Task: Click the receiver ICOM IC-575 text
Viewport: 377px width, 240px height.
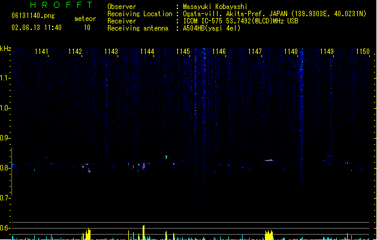Action: (x=204, y=21)
